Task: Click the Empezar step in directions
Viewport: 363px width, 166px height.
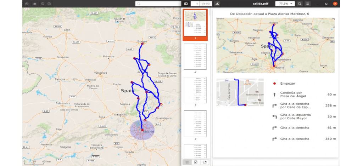Action: [288, 84]
